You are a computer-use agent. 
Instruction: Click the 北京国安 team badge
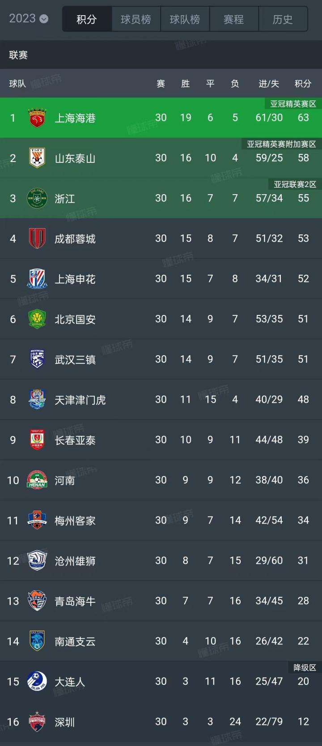37,319
